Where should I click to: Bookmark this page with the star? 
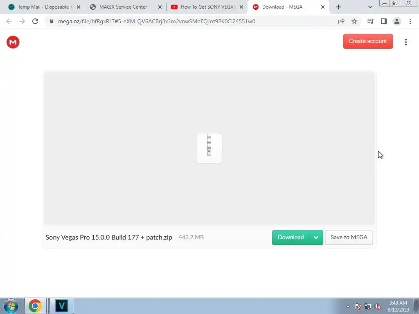pos(354,21)
